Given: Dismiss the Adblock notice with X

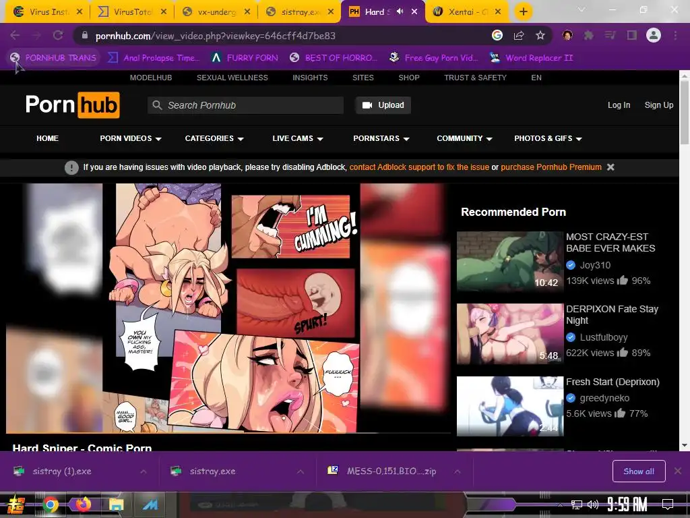Looking at the screenshot, I should click(610, 167).
